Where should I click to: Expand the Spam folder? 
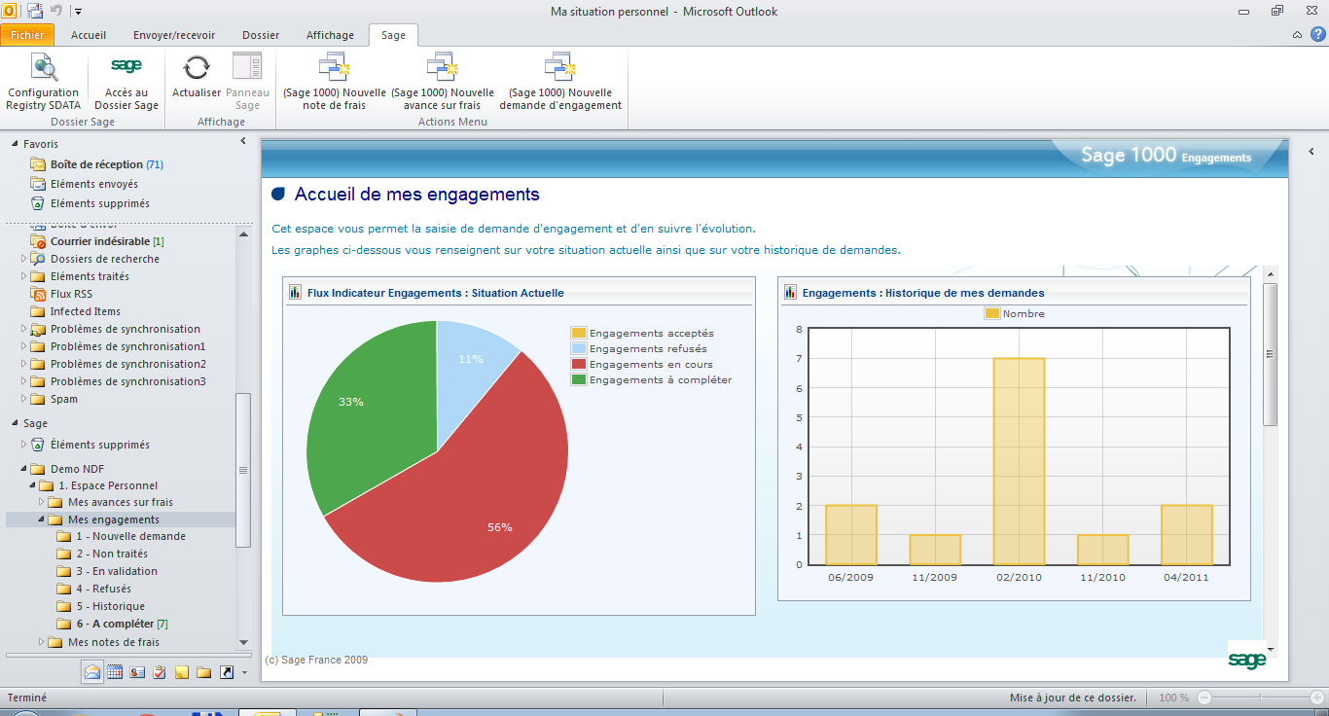pos(24,399)
